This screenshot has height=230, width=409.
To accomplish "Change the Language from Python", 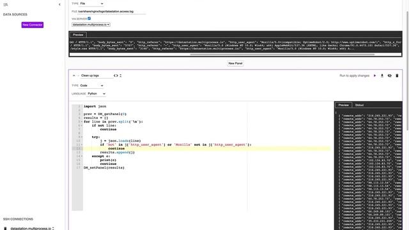I will point(96,94).
